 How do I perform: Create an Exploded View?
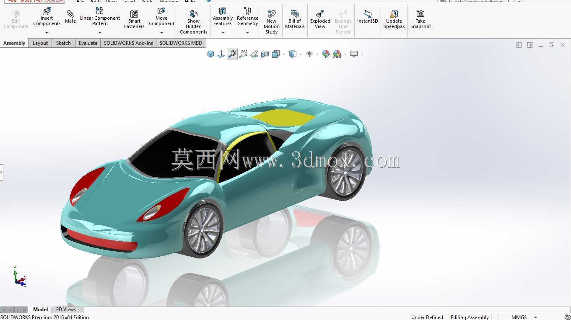[x=320, y=20]
